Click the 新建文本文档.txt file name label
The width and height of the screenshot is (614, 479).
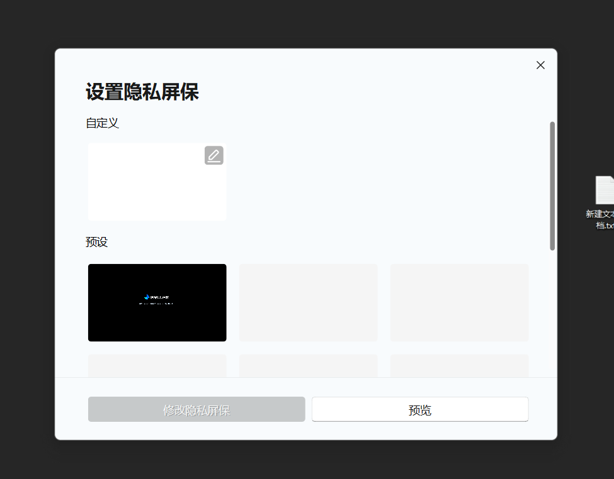(600, 219)
